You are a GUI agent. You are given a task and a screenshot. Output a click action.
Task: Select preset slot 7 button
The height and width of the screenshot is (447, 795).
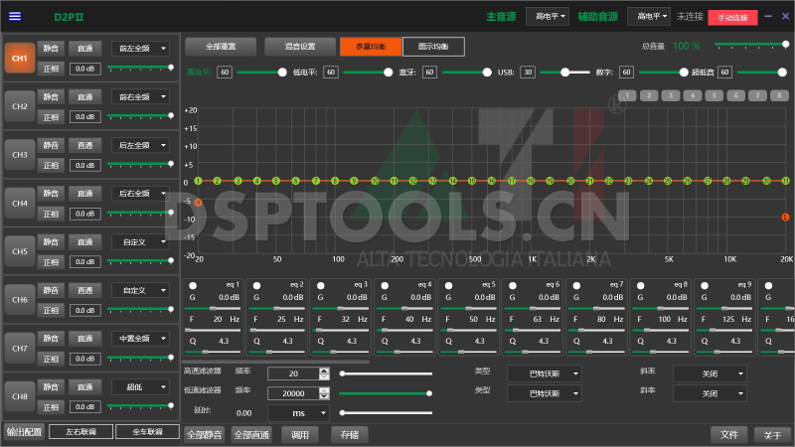(x=758, y=95)
